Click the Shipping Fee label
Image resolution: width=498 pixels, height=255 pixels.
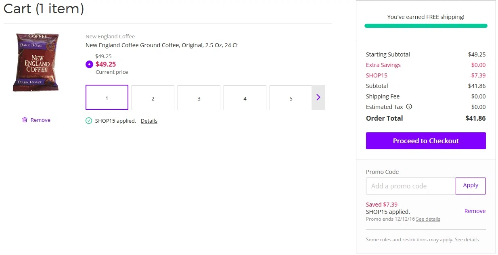click(x=383, y=96)
